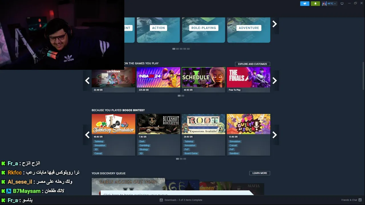The width and height of the screenshot is (365, 205).
Task: Open Guilty as Sock capsule
Action: coord(248,124)
